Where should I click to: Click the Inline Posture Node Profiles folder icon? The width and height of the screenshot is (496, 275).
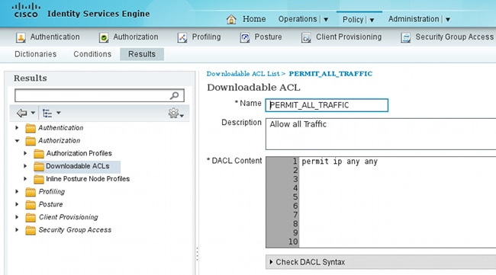(x=39, y=179)
